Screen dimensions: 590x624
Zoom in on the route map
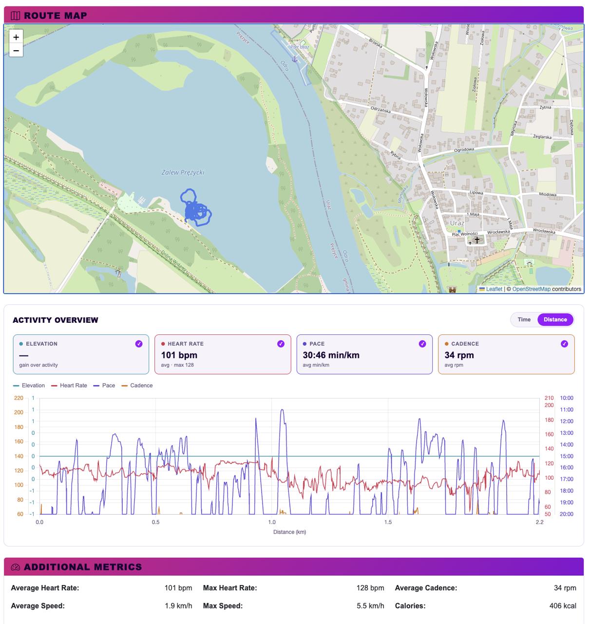pyautogui.click(x=16, y=37)
